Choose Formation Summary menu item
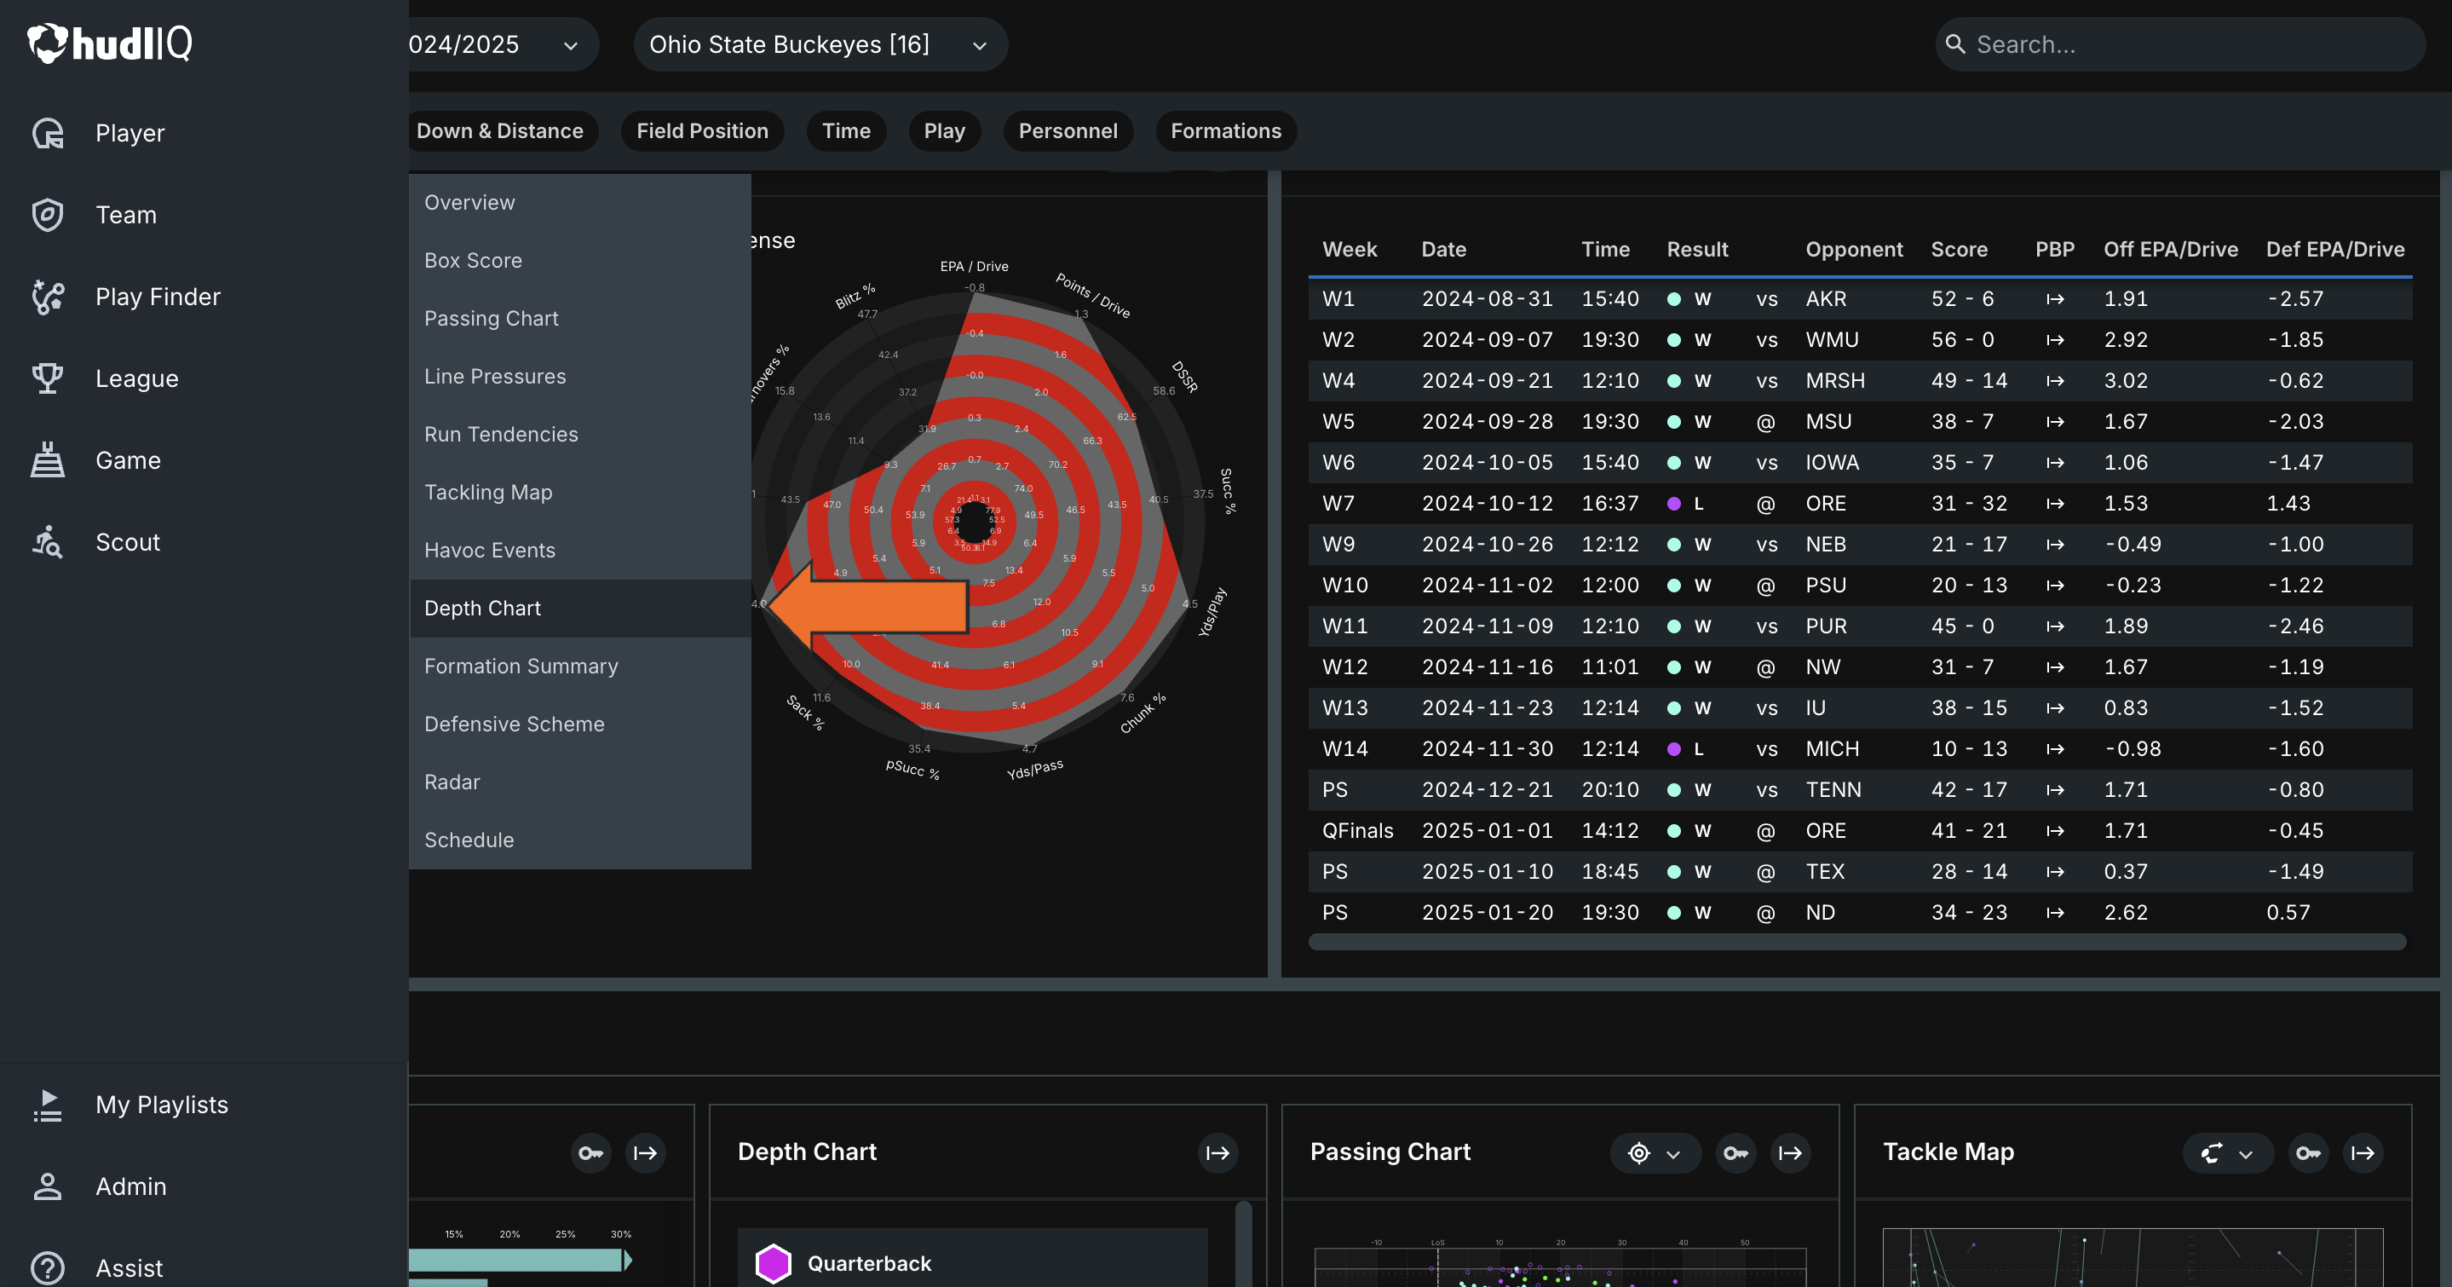 (579, 667)
